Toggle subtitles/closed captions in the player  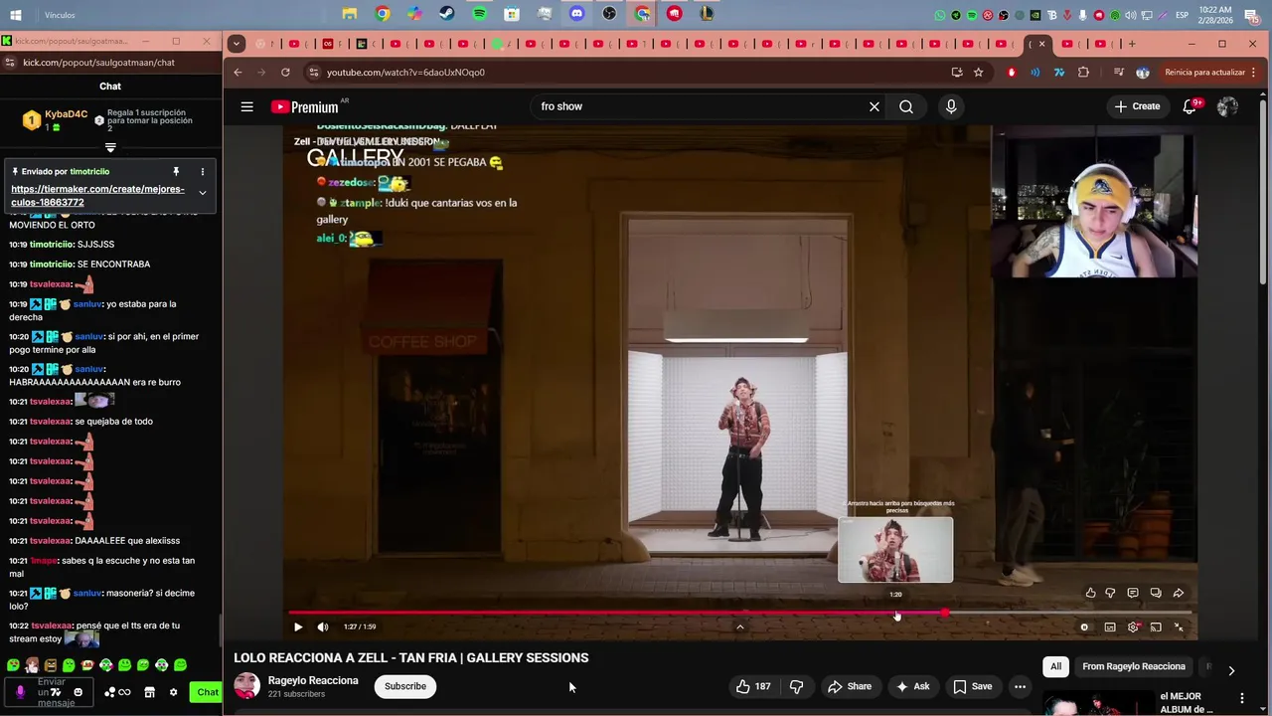1110,626
